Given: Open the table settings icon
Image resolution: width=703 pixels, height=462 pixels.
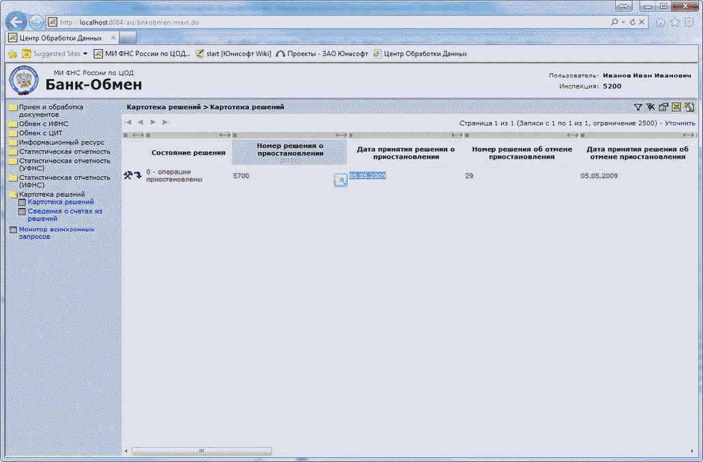Looking at the screenshot, I should [x=663, y=107].
